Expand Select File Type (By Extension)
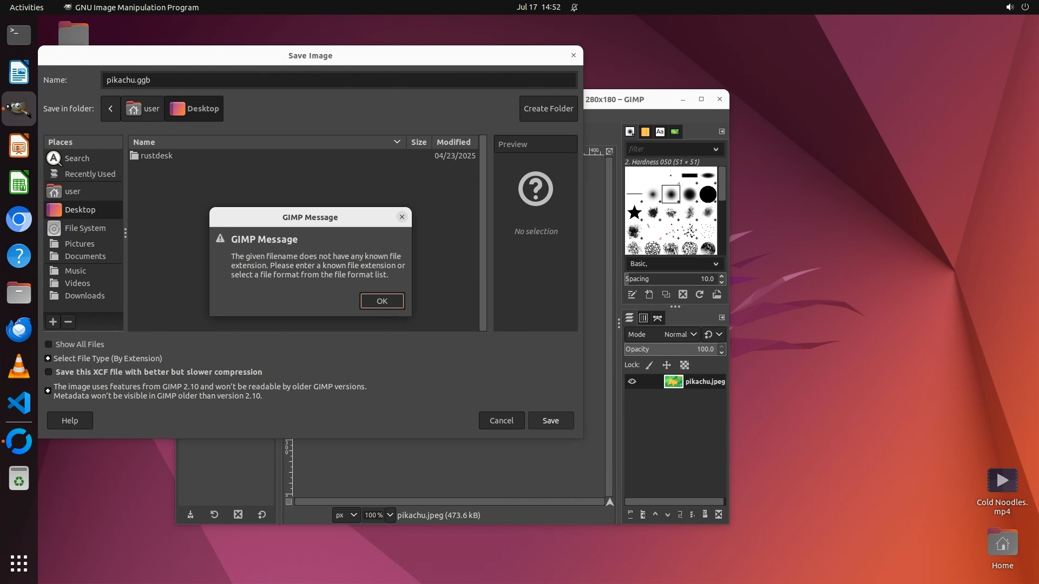 48,359
